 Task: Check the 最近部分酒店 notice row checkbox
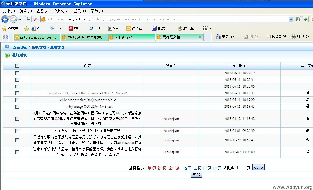pyautogui.click(x=18, y=140)
